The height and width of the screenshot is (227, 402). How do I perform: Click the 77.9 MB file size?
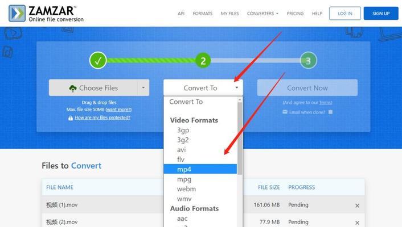point(269,222)
